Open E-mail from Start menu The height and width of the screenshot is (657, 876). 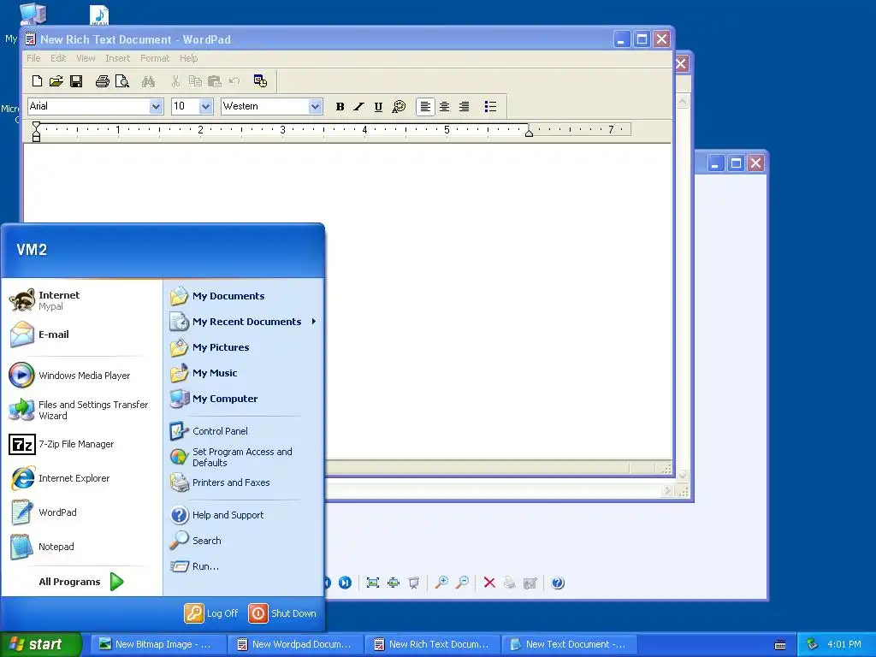[x=82, y=334]
